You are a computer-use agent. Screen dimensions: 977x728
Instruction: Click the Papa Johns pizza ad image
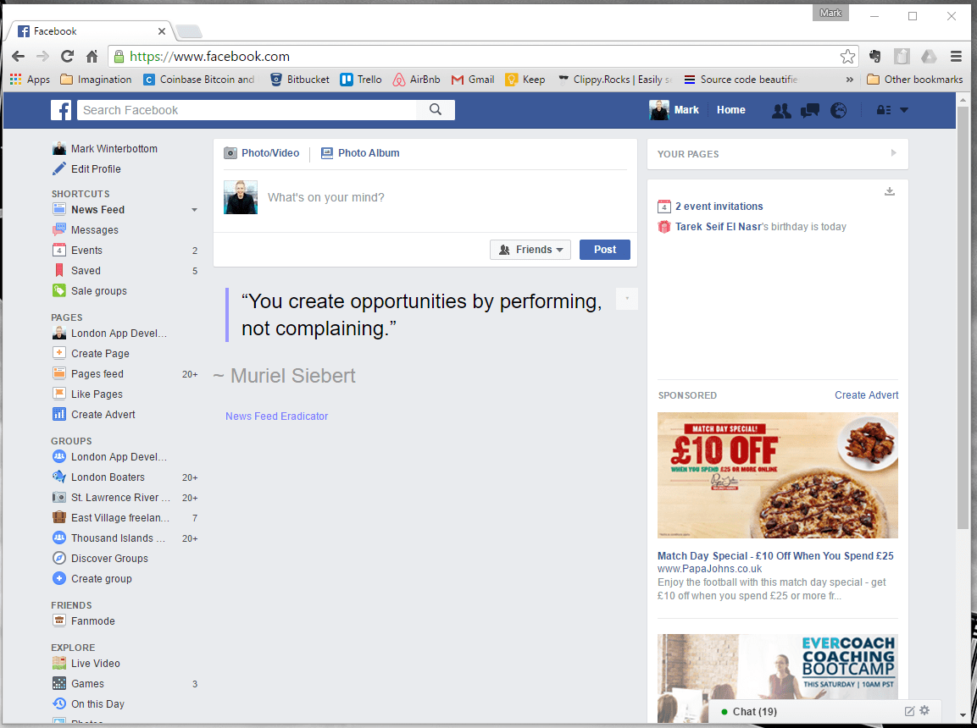[x=778, y=475]
